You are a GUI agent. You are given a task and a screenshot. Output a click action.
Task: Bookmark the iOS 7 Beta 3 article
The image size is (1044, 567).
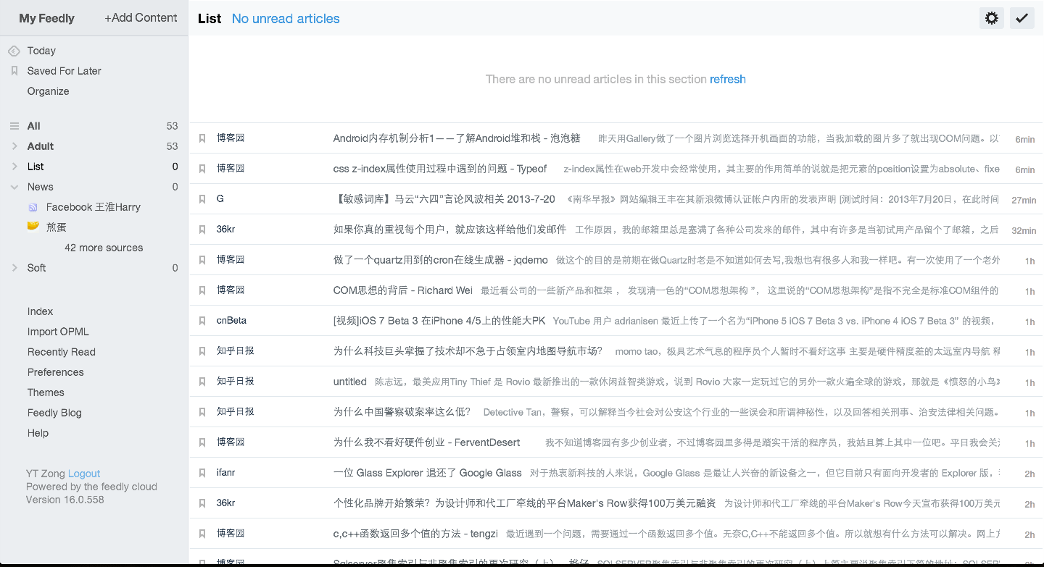pos(202,320)
